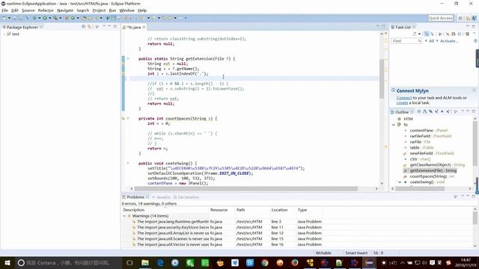Toggle the highlighted presentation button in Task List toolbar

(426, 34)
